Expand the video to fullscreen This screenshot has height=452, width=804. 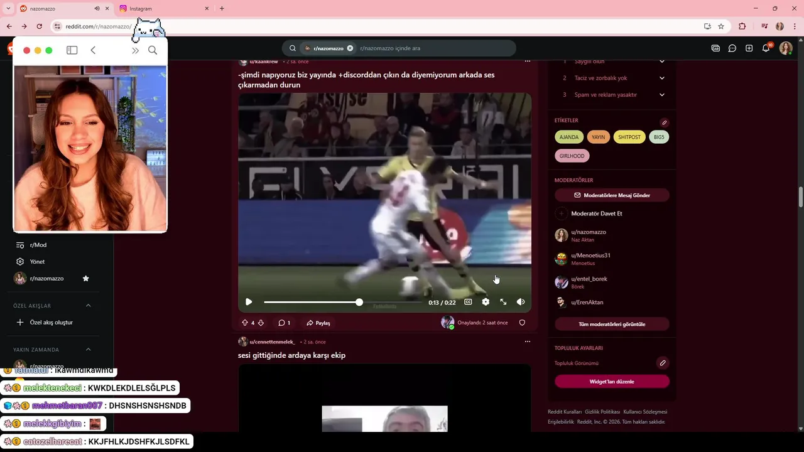[x=503, y=302]
